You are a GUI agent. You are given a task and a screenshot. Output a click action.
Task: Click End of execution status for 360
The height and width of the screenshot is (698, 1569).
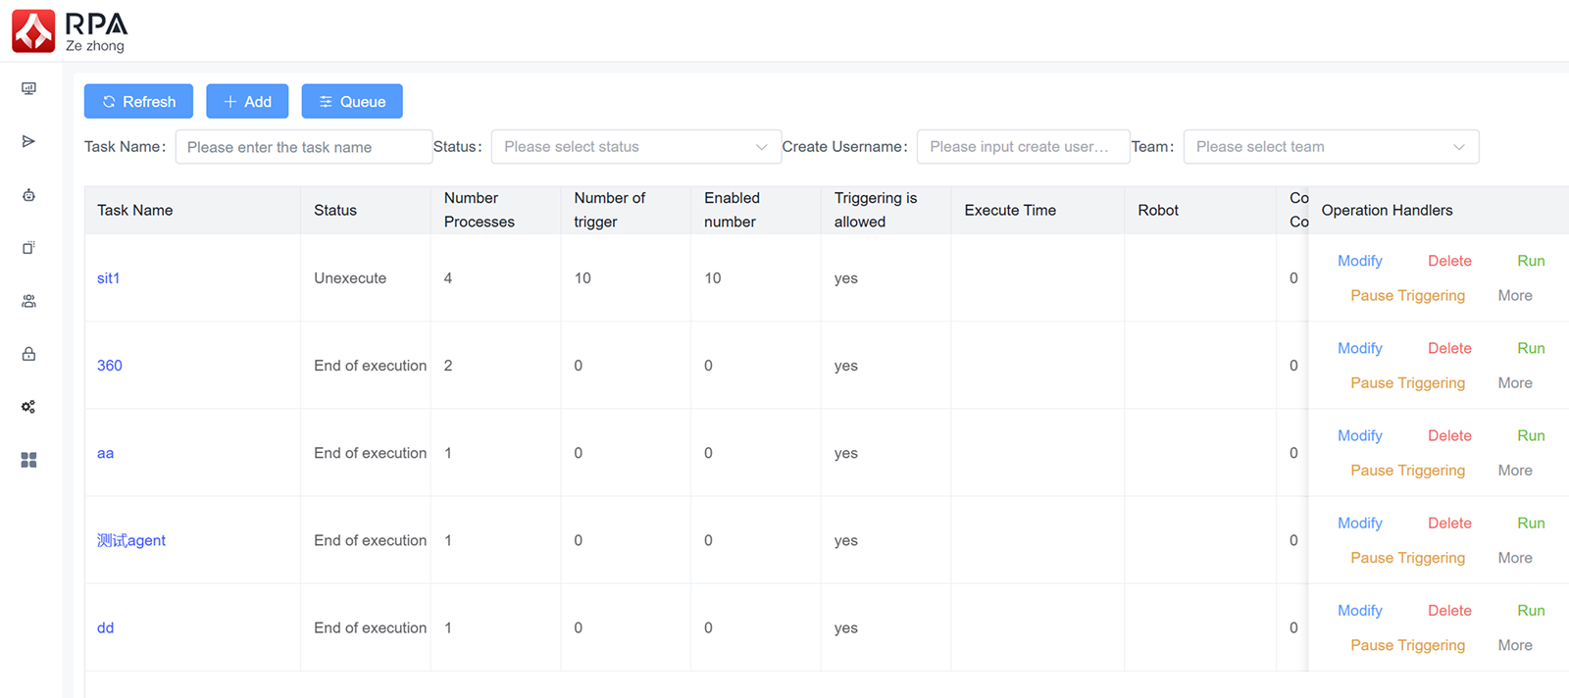371,366
